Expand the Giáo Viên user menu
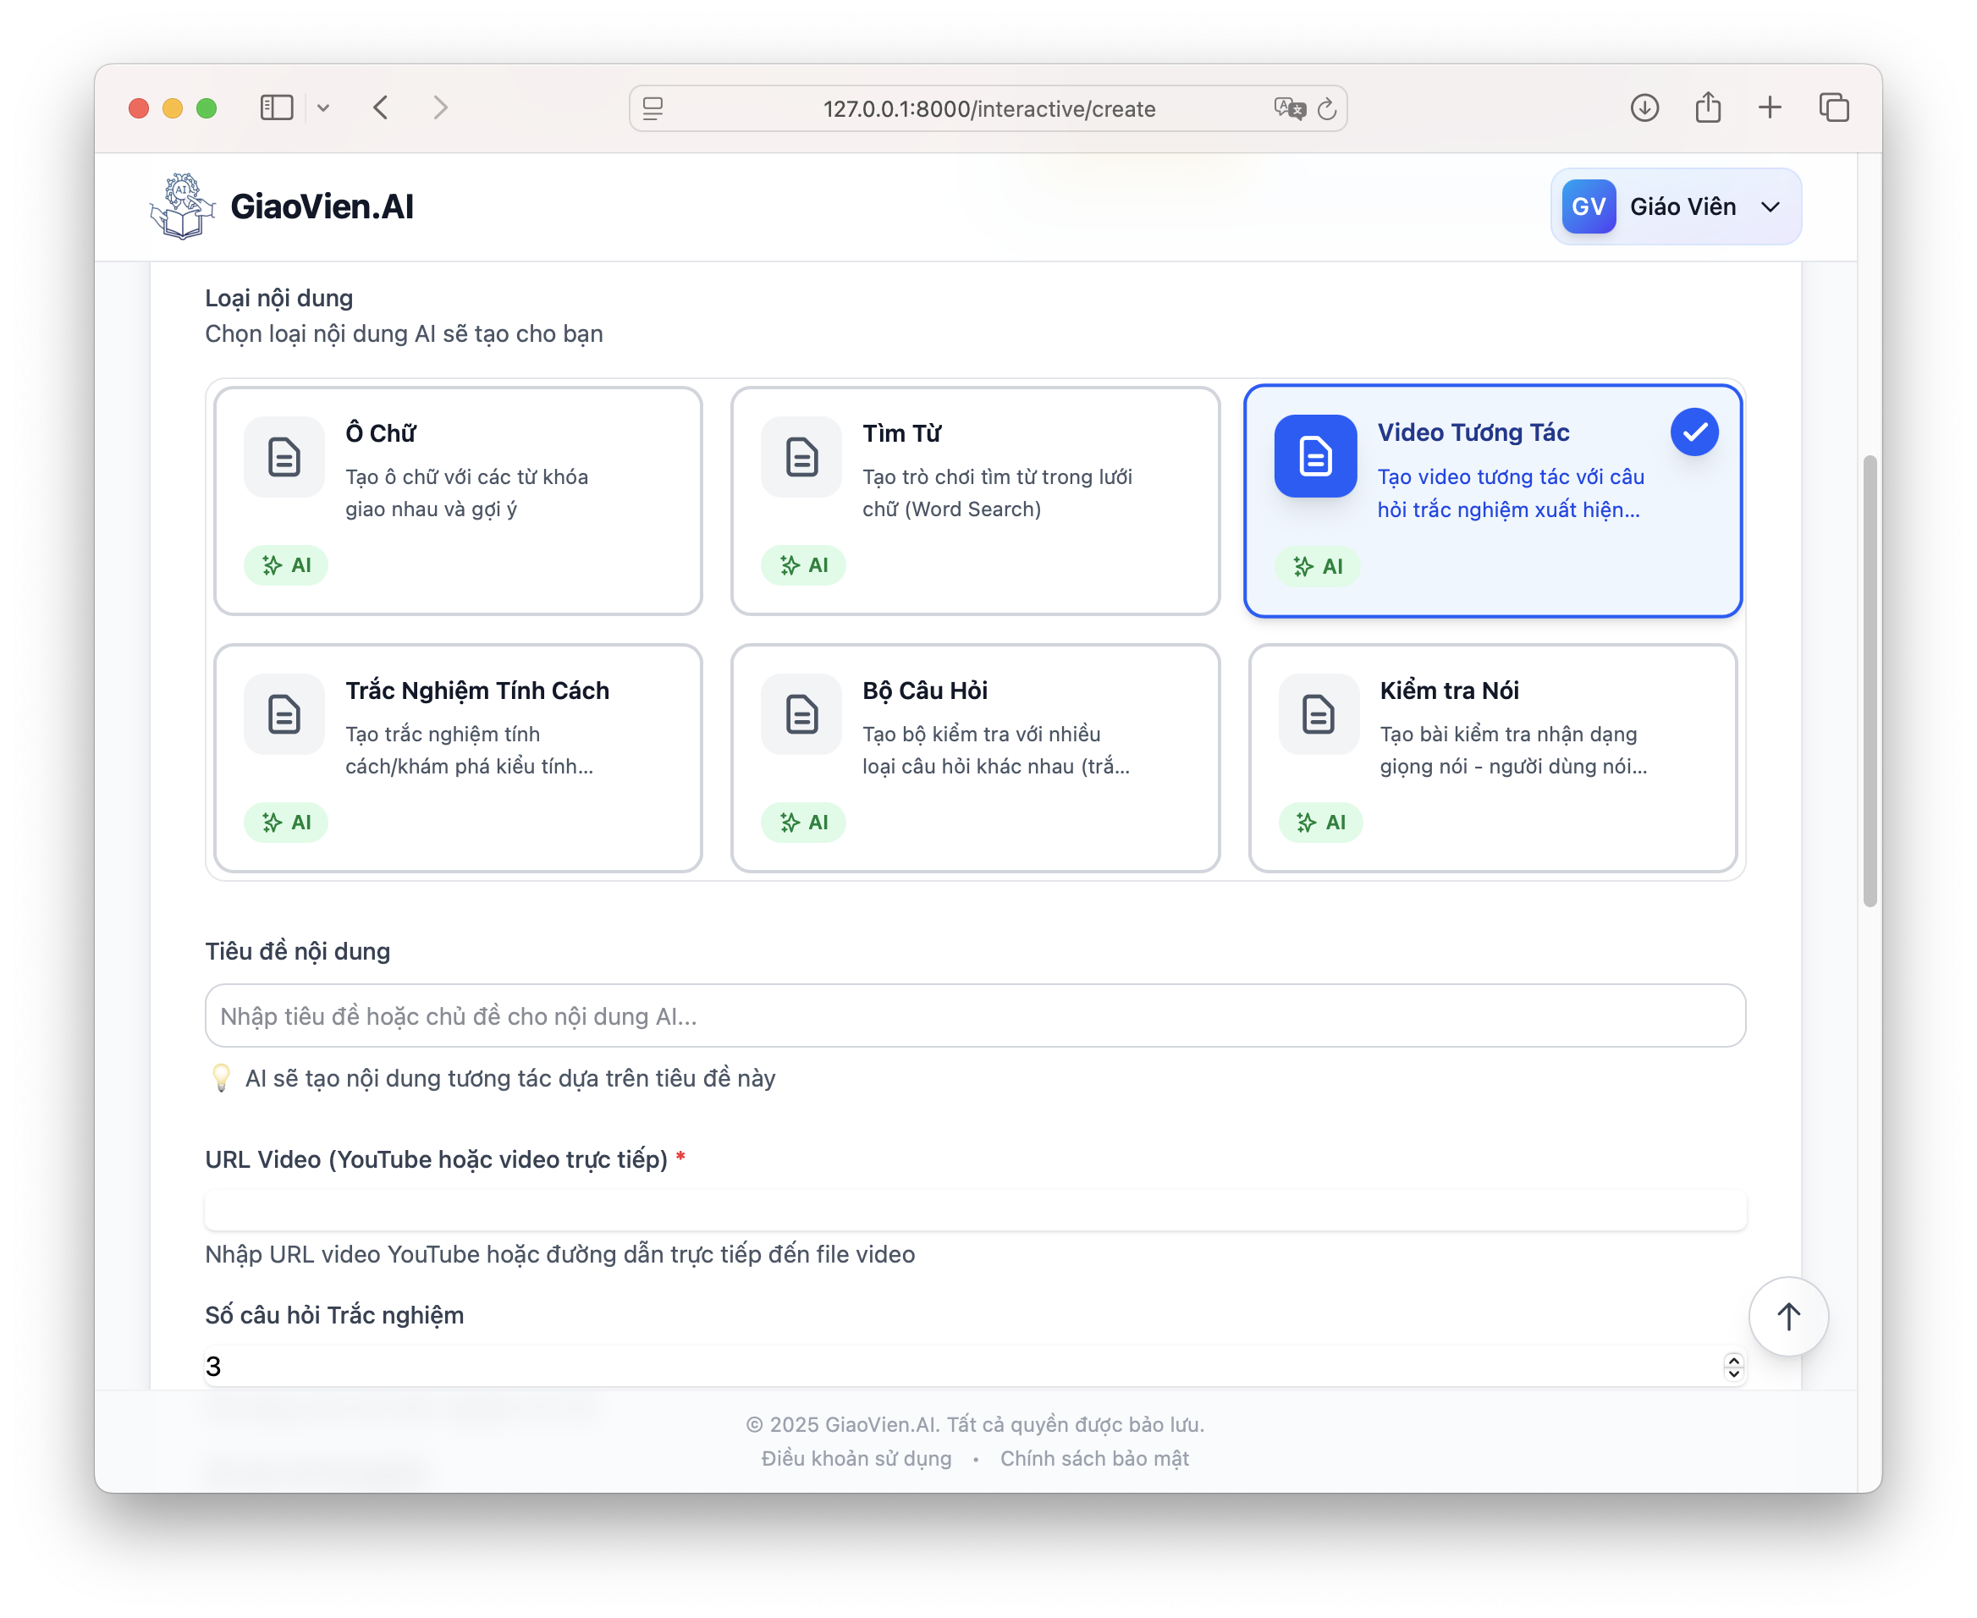The image size is (1977, 1618). pos(1676,206)
